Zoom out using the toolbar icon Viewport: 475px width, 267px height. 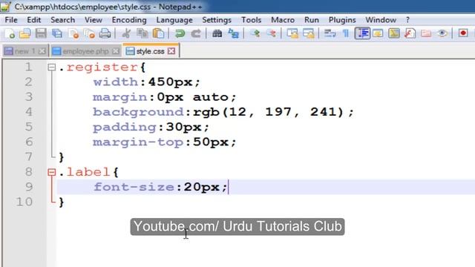(271, 33)
